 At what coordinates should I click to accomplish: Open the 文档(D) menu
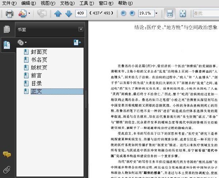click(x=67, y=3)
